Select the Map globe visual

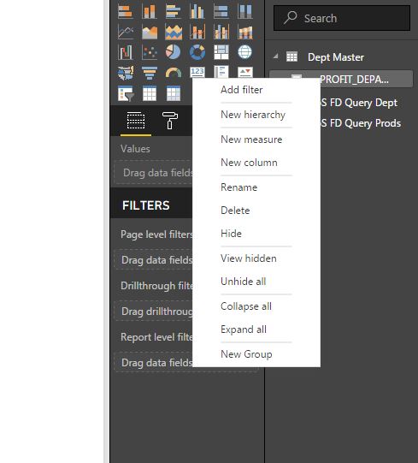coord(244,52)
